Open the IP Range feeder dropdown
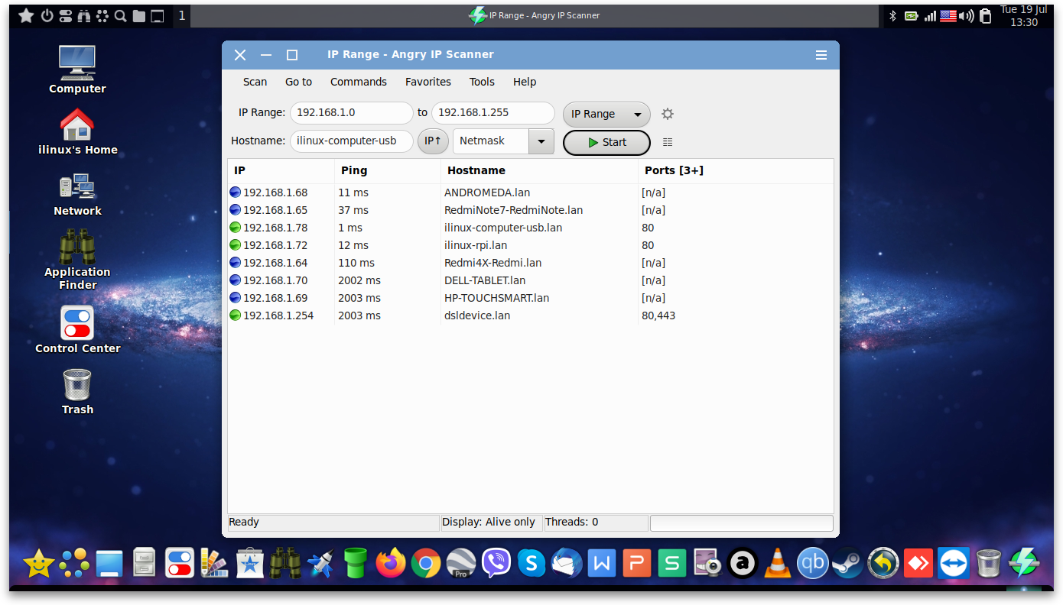Screen dimensions: 1063x605 pyautogui.click(x=606, y=114)
